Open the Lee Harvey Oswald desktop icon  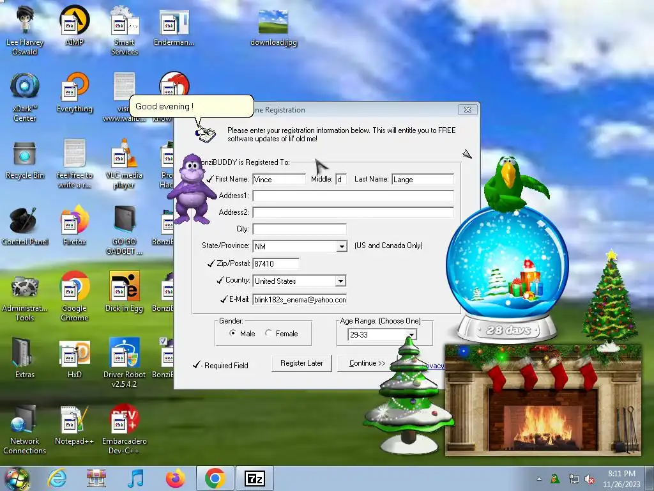25,30
